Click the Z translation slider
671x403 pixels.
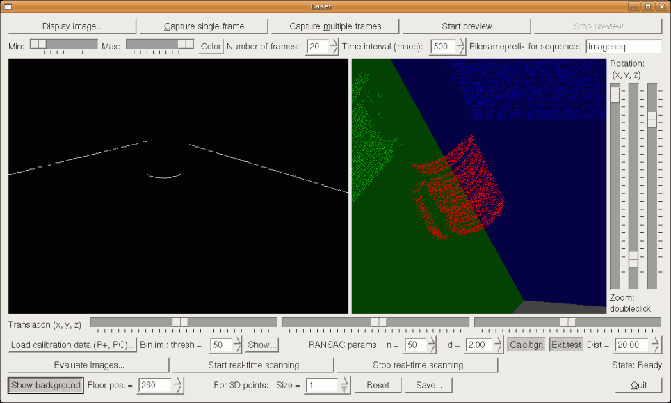point(567,322)
